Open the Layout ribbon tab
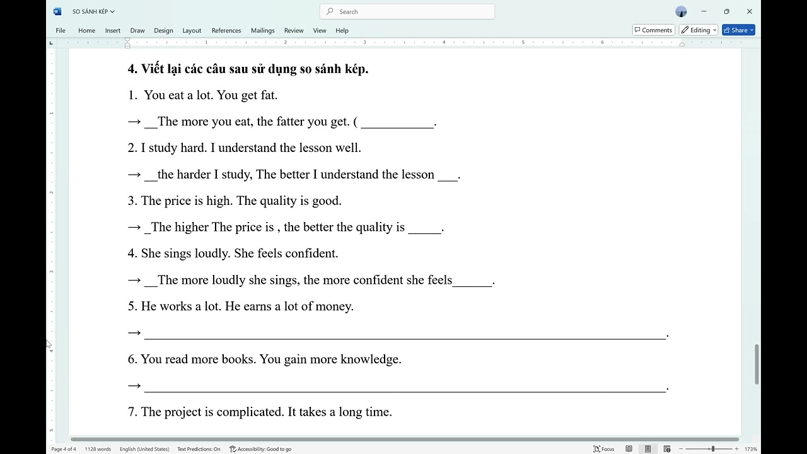 point(192,30)
